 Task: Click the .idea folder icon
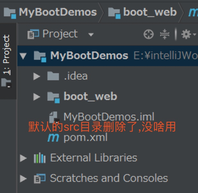coord(53,76)
